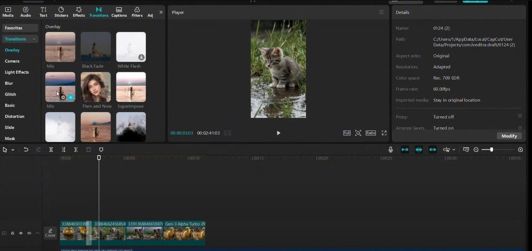532x251 pixels.
Task: Open timeline display settings icon
Action: click(466, 150)
